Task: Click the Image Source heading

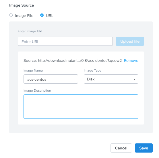Action: (x=22, y=5)
